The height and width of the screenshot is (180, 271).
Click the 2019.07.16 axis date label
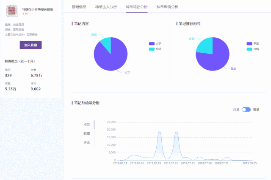coord(137,163)
